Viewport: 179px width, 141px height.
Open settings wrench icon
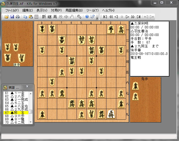click(79, 17)
